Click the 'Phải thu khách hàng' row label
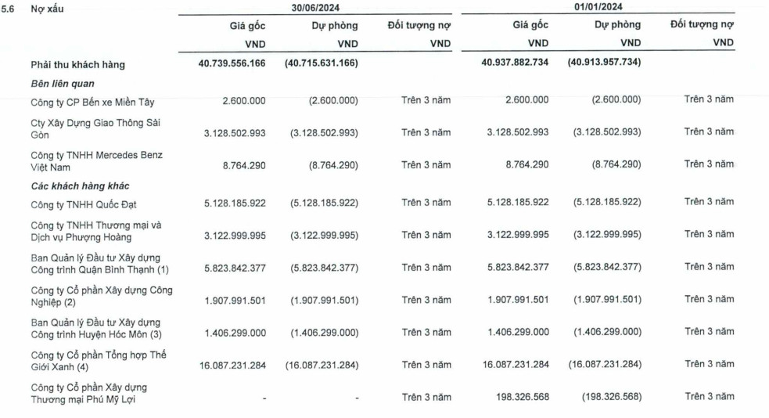 (78, 65)
